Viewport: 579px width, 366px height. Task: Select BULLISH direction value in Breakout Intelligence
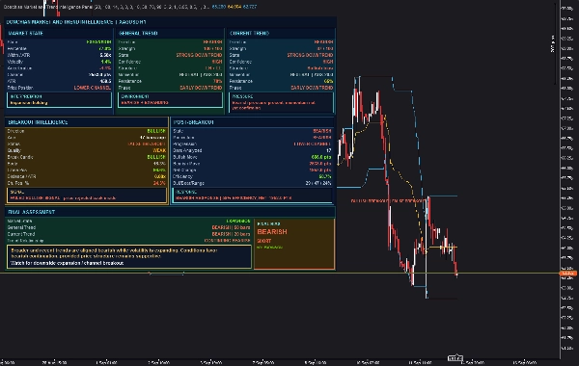[156, 131]
